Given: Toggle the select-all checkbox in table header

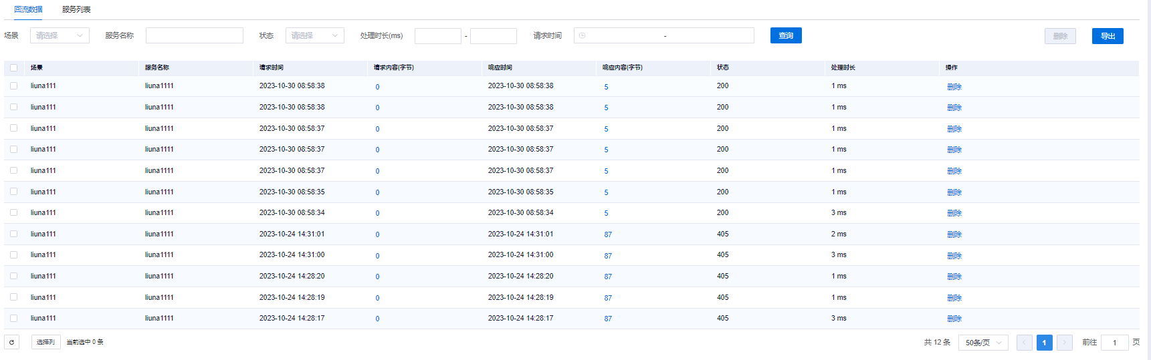Looking at the screenshot, I should click(x=13, y=67).
